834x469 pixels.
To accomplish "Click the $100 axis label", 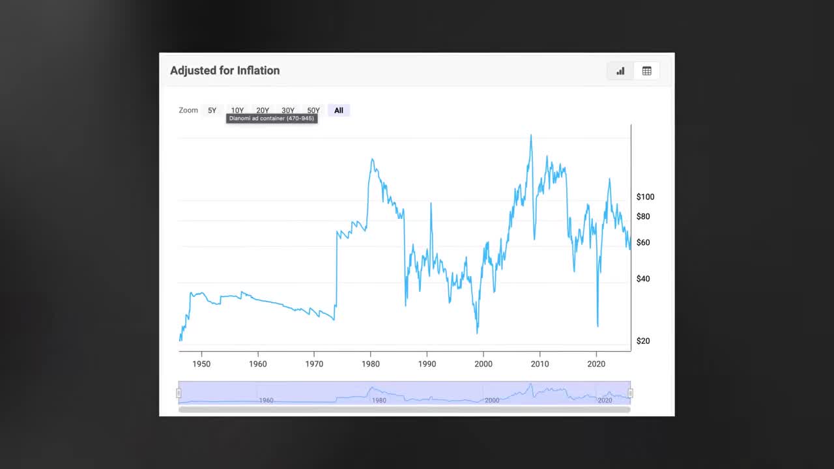I will tap(645, 197).
